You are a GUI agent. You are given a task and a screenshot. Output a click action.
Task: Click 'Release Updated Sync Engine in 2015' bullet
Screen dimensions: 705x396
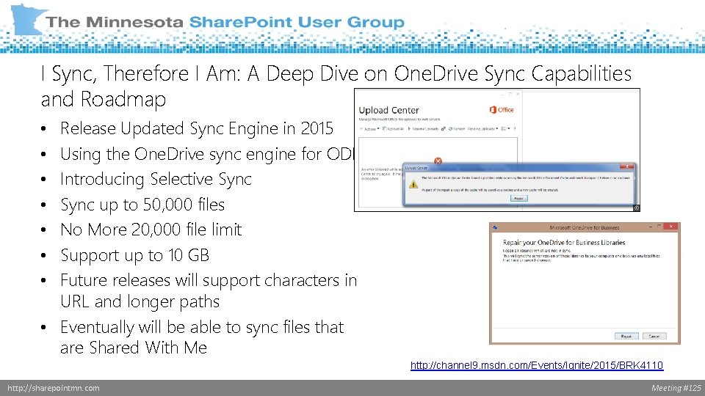[197, 128]
